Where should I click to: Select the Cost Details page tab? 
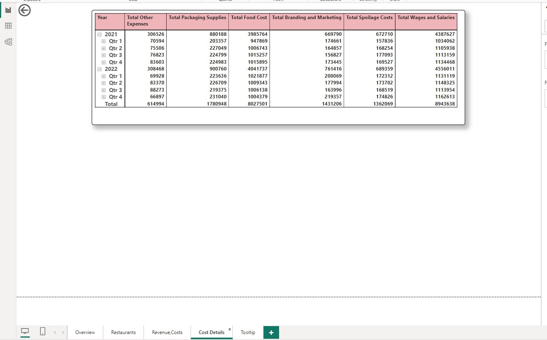[212, 332]
